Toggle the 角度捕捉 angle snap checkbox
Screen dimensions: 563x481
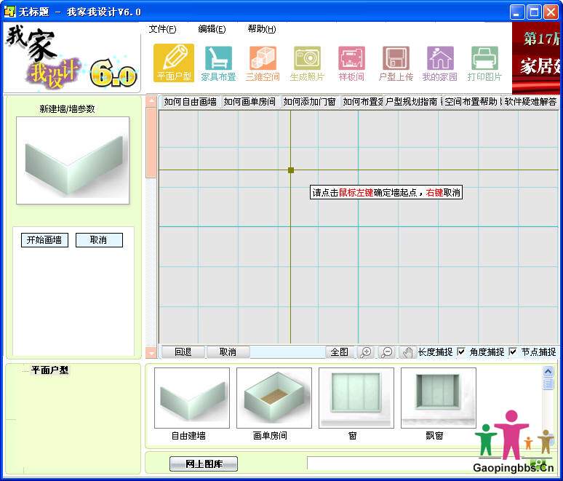click(461, 352)
